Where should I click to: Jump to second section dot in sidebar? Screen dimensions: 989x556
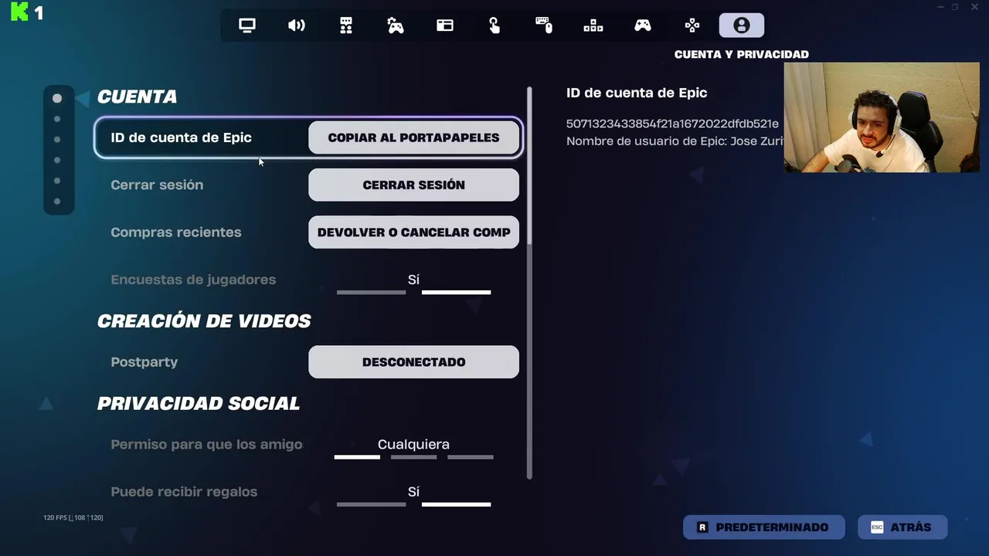click(x=57, y=119)
